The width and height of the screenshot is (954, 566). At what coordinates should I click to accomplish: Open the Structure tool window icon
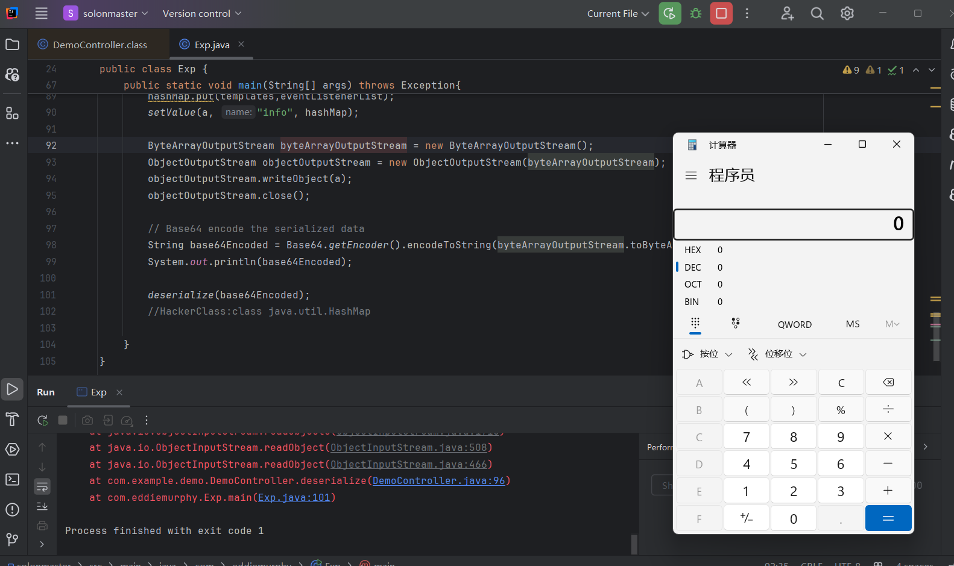[12, 113]
